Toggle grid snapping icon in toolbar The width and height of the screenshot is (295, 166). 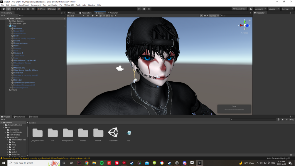click(59, 9)
